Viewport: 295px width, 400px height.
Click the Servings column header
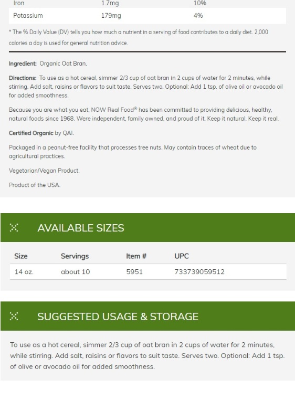click(x=75, y=256)
